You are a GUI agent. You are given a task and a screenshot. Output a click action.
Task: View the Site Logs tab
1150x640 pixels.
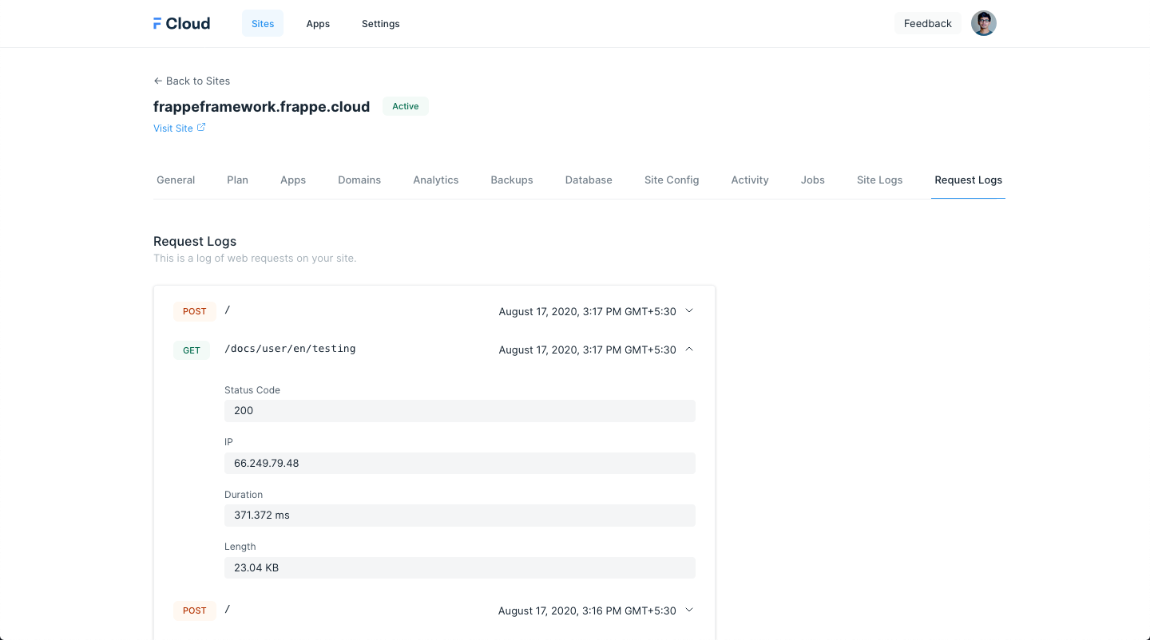[x=879, y=180]
